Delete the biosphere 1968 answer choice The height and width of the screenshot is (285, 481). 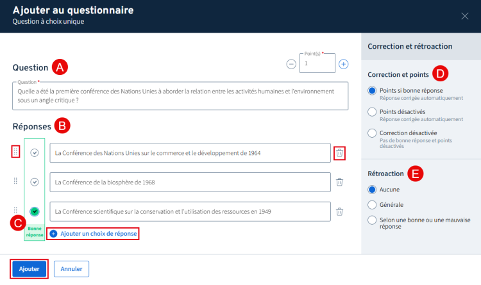[x=340, y=182]
